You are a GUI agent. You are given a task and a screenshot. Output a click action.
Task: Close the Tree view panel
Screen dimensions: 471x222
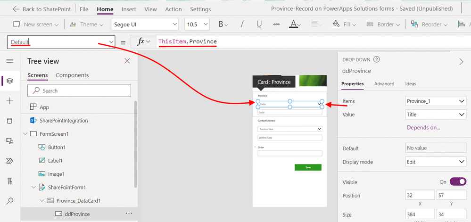point(127,61)
